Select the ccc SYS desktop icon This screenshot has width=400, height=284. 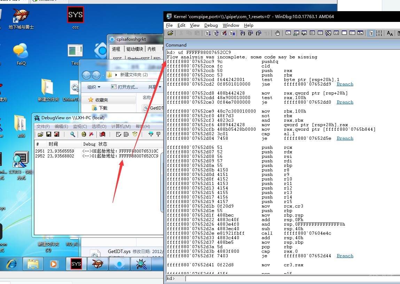[x=76, y=18]
